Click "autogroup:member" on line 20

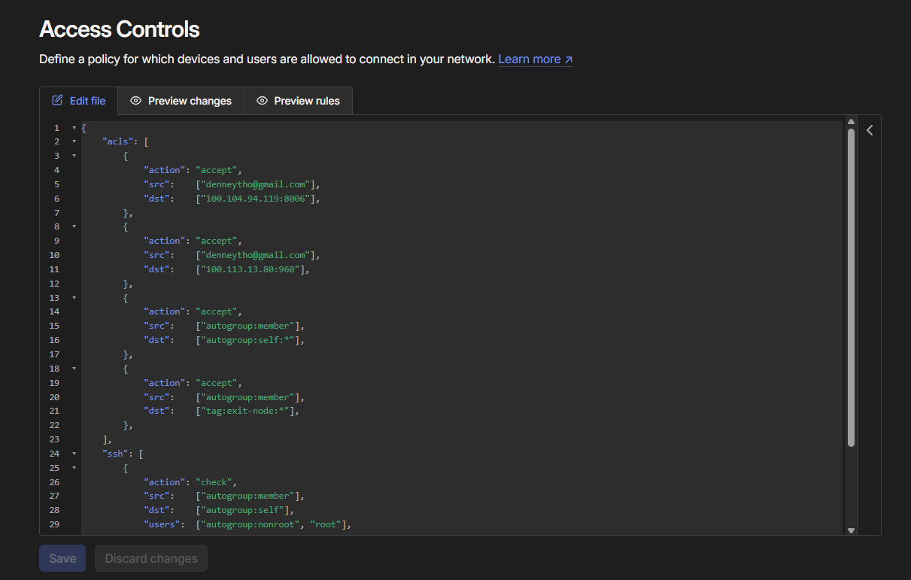pos(247,396)
